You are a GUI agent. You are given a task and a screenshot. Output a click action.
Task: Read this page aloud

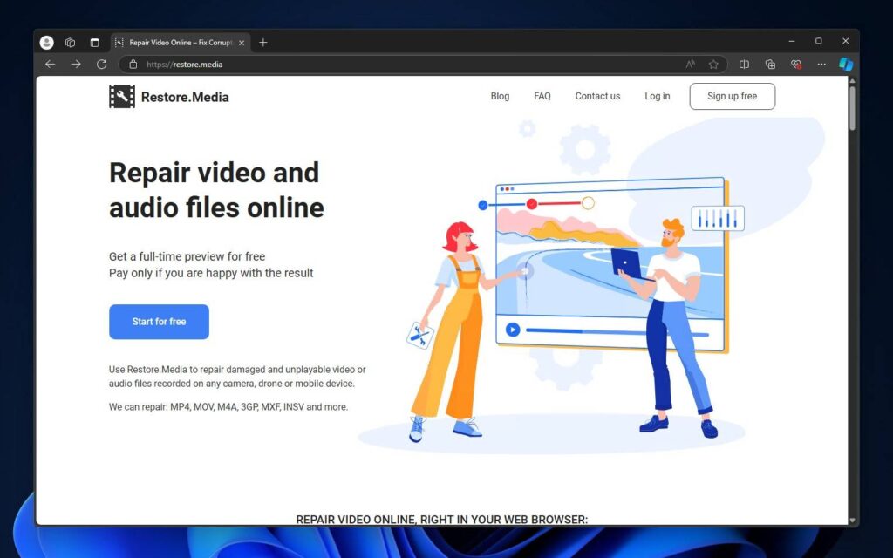coord(690,64)
